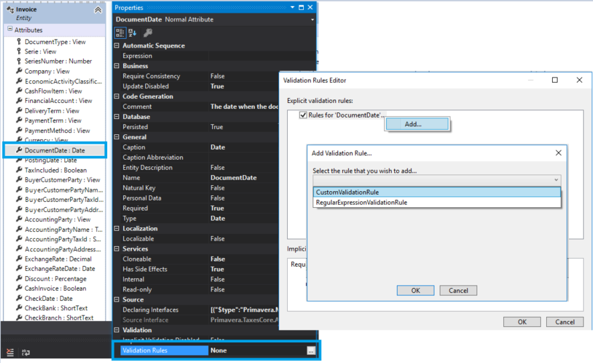Click the Has Side Effects property row
This screenshot has height=363, width=593.
(x=199, y=269)
